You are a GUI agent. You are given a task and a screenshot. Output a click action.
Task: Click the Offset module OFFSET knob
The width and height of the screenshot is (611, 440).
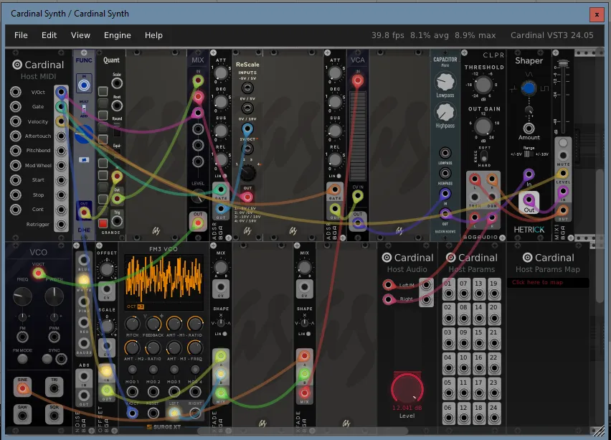(x=106, y=268)
